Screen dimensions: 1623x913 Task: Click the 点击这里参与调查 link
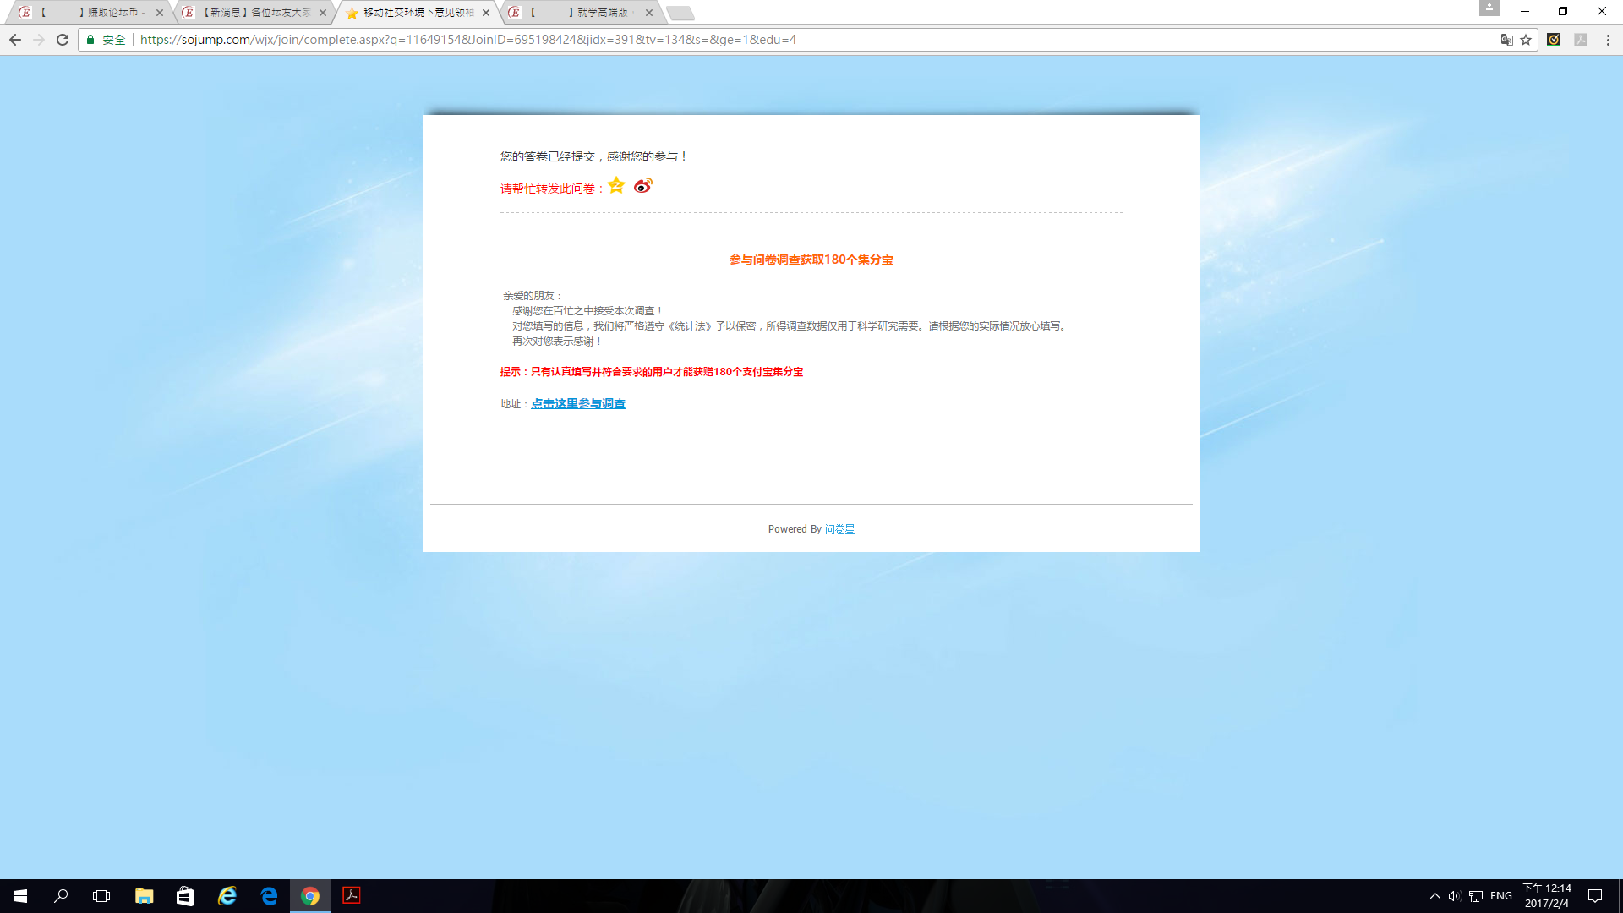pyautogui.click(x=578, y=404)
